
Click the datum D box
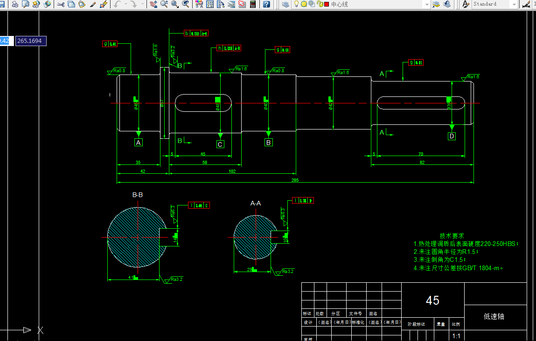tap(452, 136)
